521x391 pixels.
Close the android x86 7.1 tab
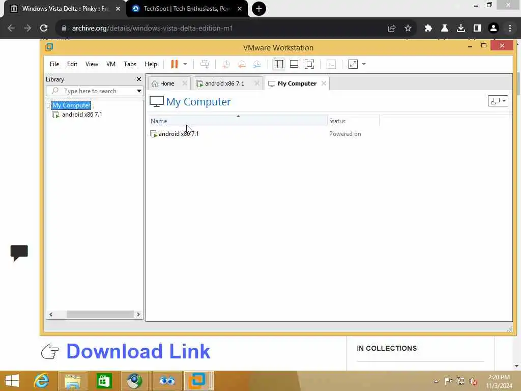point(257,83)
